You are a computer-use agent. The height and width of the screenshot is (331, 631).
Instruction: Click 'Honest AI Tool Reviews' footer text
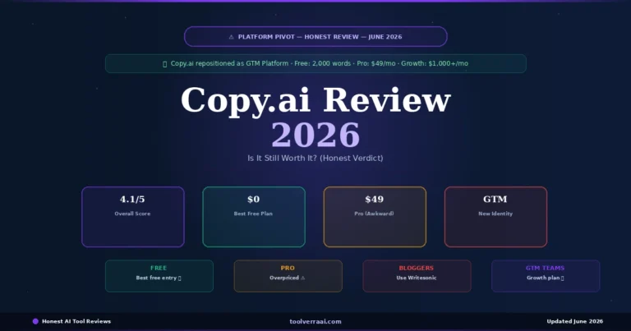pos(76,321)
